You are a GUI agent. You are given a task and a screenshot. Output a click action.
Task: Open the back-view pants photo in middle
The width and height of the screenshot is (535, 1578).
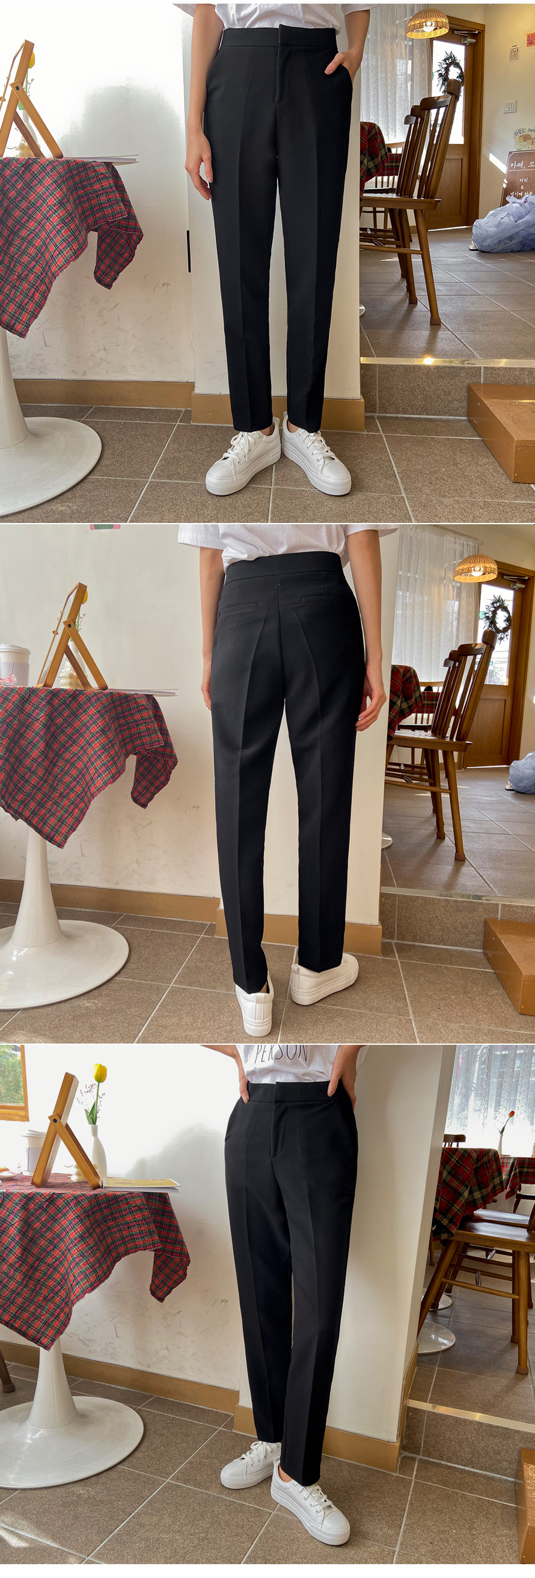point(267,784)
